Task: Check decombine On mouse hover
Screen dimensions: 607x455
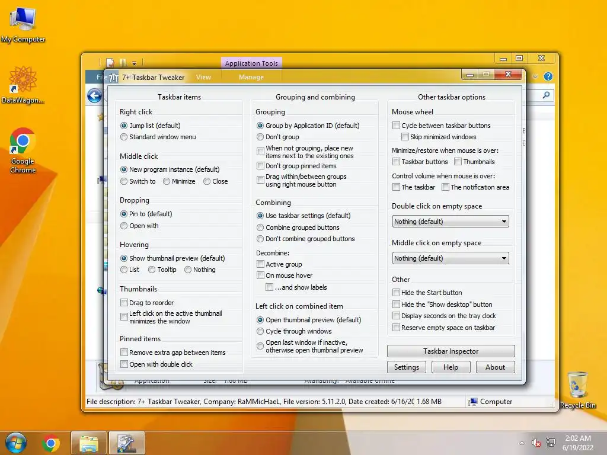Action: [x=285, y=275]
